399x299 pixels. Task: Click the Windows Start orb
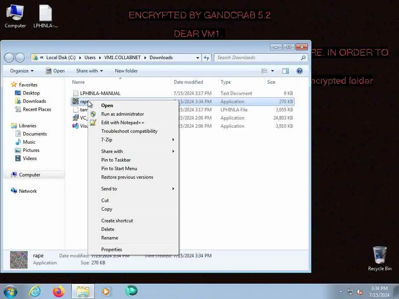(x=11, y=291)
